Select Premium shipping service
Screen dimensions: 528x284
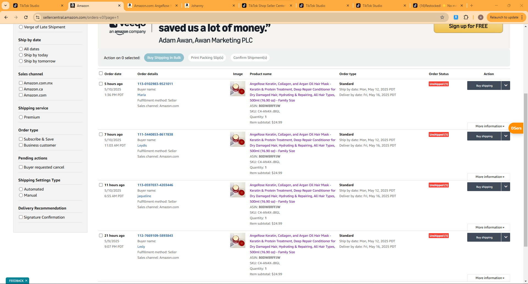[x=21, y=117]
